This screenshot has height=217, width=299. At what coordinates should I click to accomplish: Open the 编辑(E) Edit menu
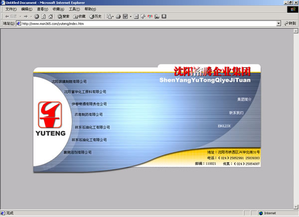27,9
